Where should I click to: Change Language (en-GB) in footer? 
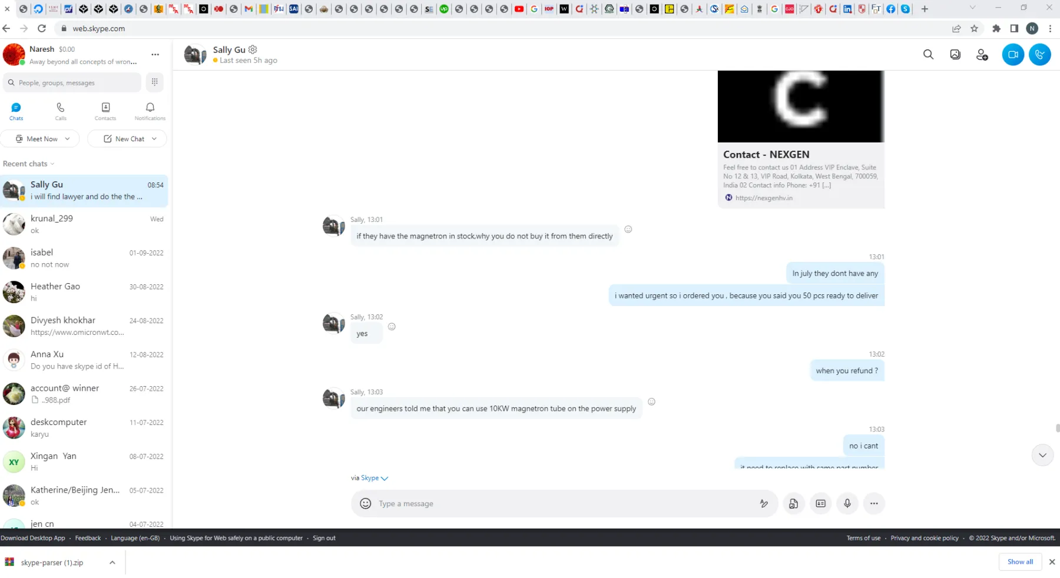tap(135, 538)
